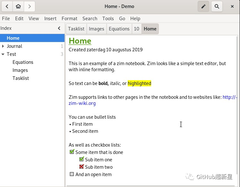Viewport: 240px width, 187px height.
Task: Switch to the Images path tab
Action: [x=97, y=29]
